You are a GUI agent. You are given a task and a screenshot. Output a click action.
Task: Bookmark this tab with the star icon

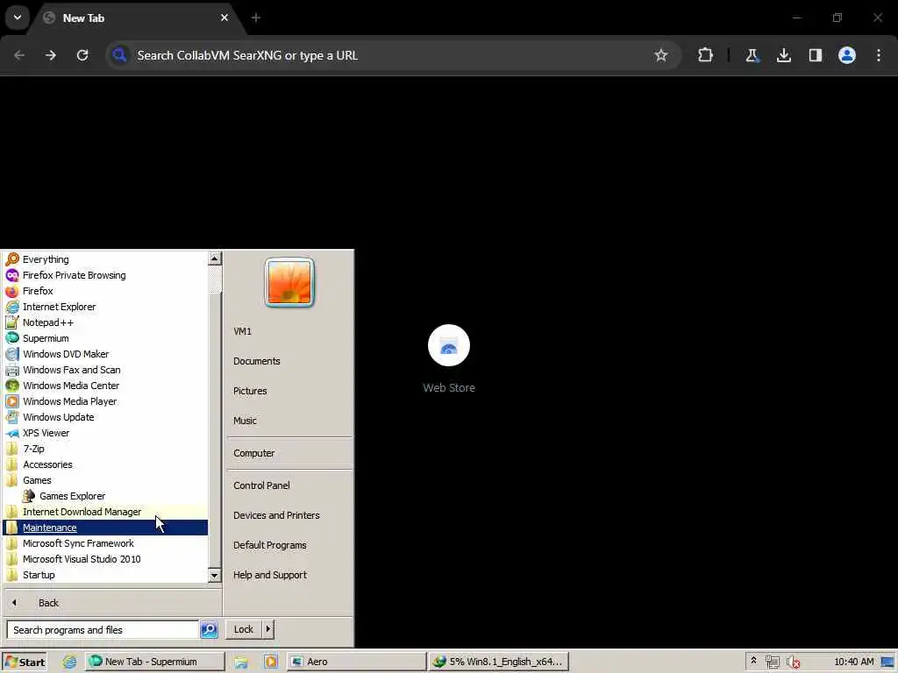[661, 55]
